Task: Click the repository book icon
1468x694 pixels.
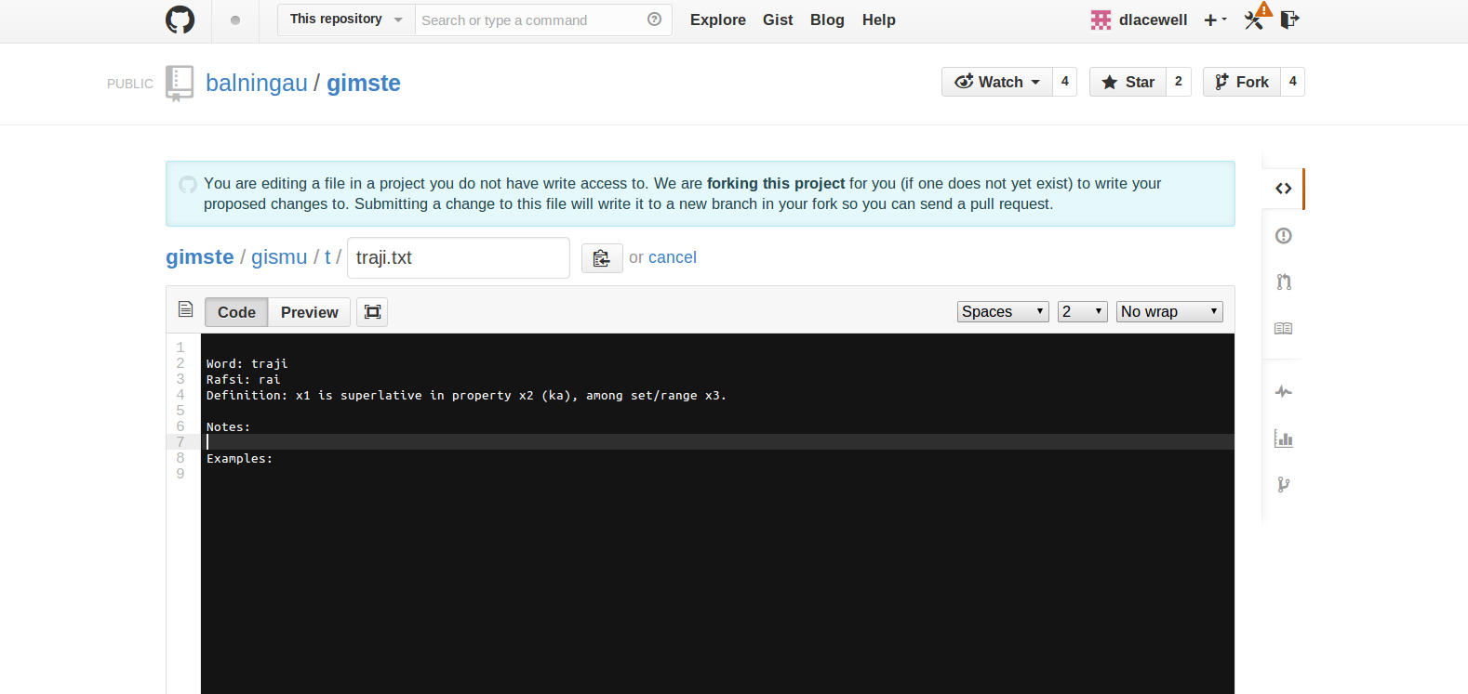Action: tap(180, 83)
